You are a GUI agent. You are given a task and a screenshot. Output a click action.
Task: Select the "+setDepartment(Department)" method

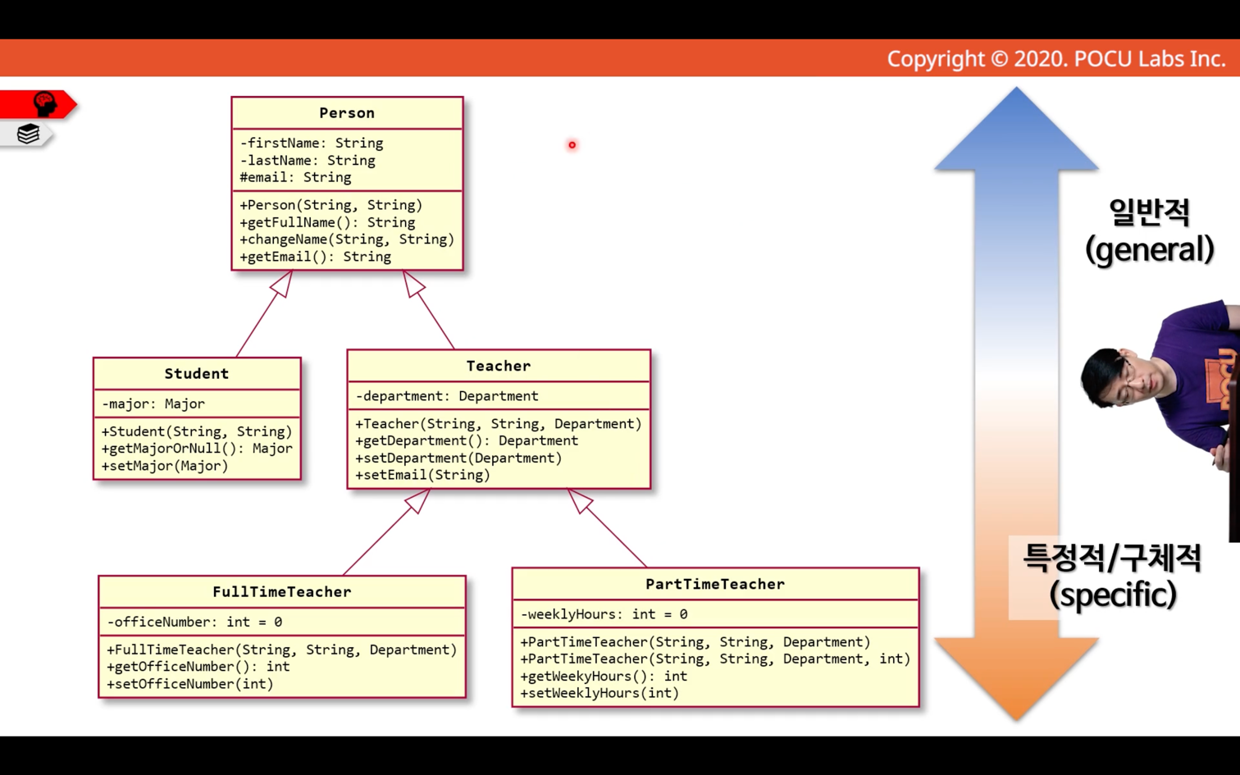pyautogui.click(x=458, y=458)
